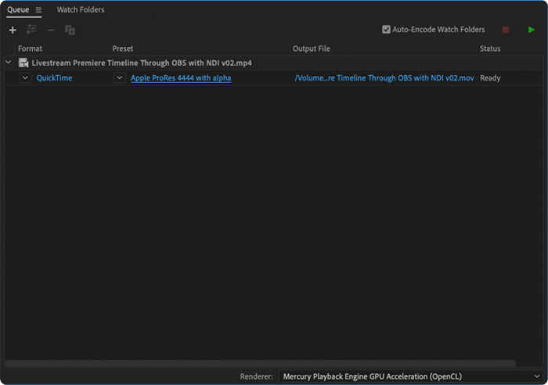Open the Queue panel hamburger menu
The height and width of the screenshot is (385, 548).
[x=38, y=10]
